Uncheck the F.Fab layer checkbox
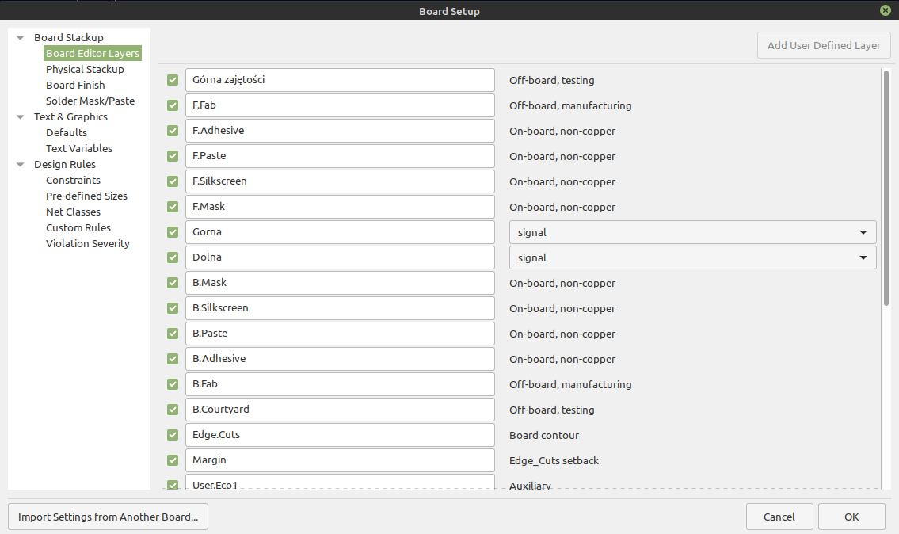This screenshot has width=899, height=534. (173, 105)
